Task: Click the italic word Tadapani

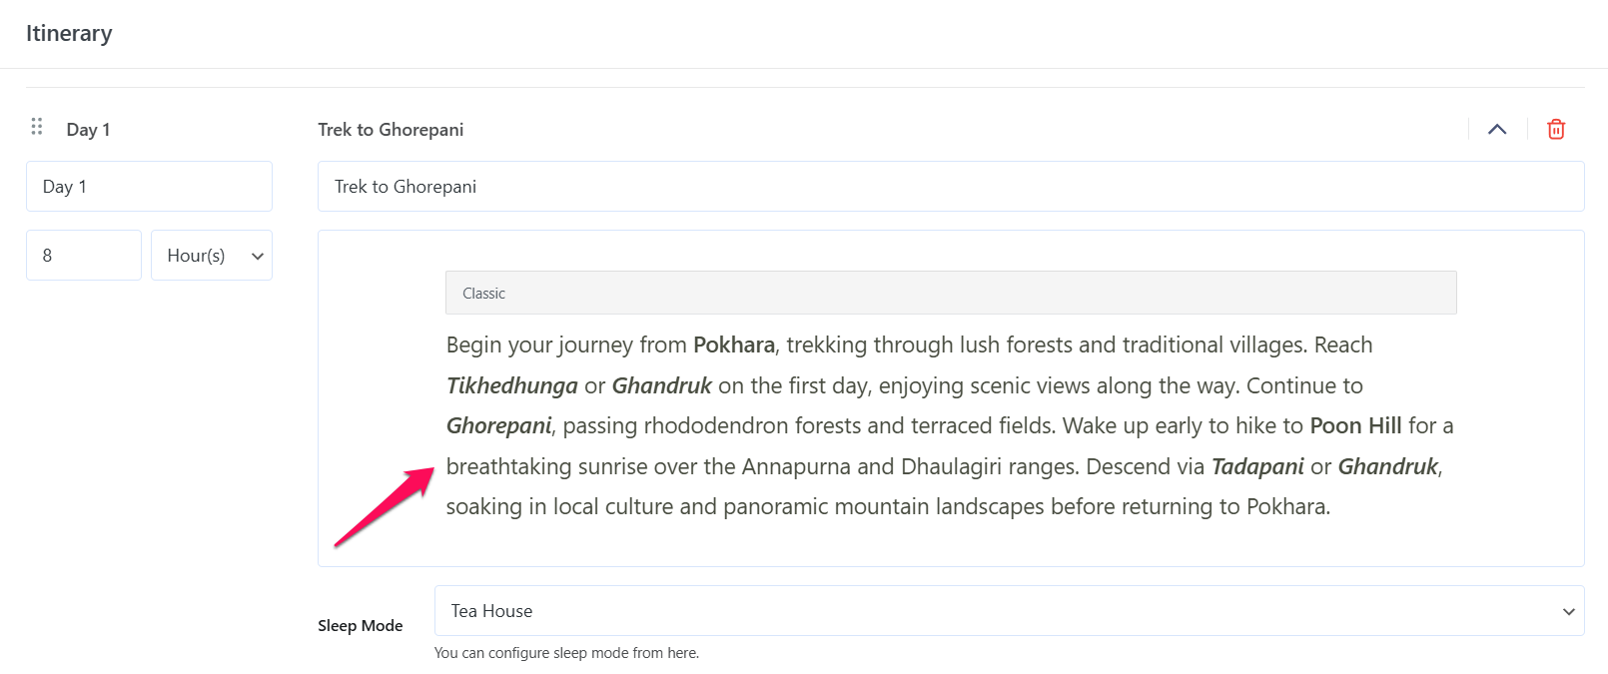Action: point(1256,467)
